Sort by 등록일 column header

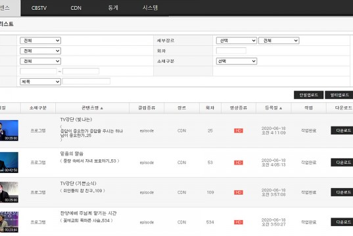tap(273, 108)
